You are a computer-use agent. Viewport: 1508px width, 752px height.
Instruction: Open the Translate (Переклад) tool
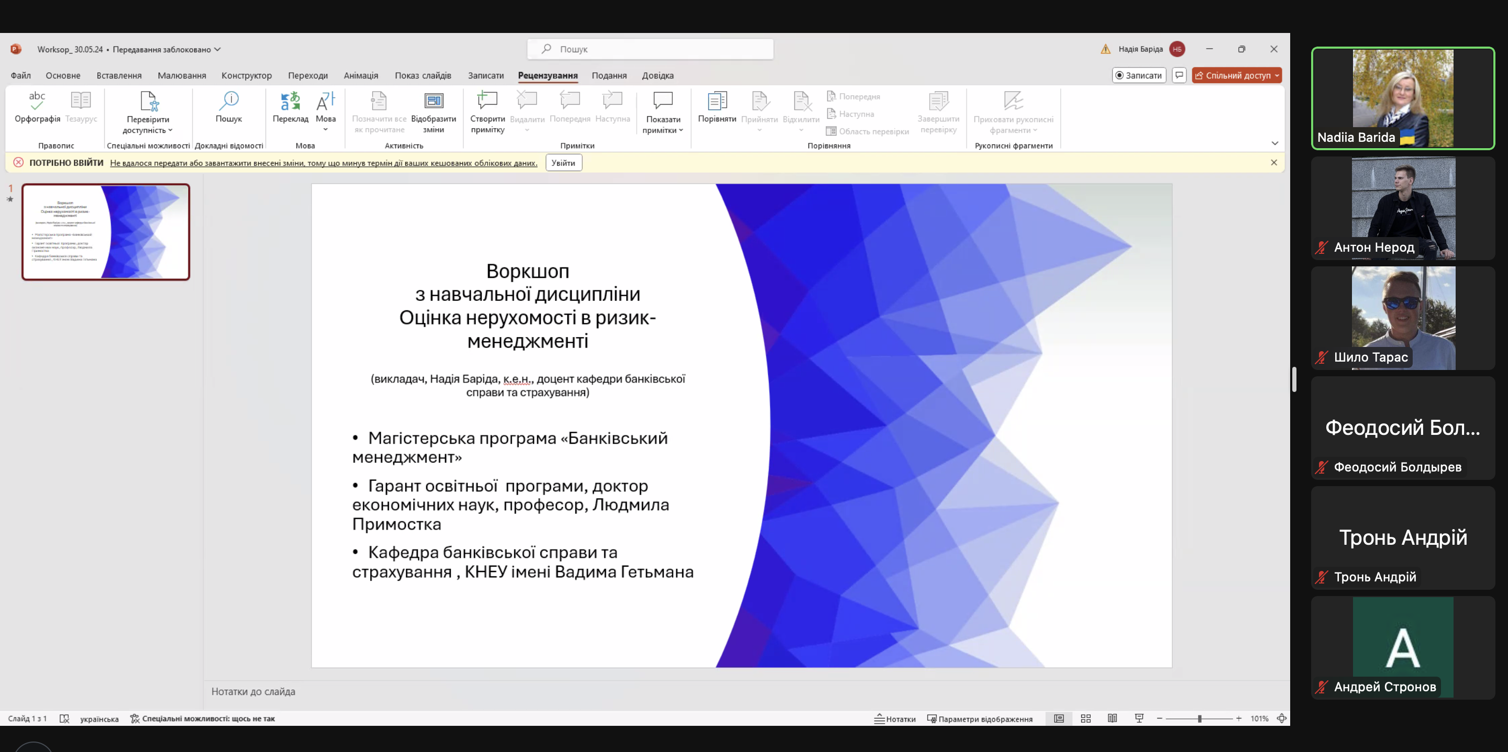pyautogui.click(x=291, y=102)
